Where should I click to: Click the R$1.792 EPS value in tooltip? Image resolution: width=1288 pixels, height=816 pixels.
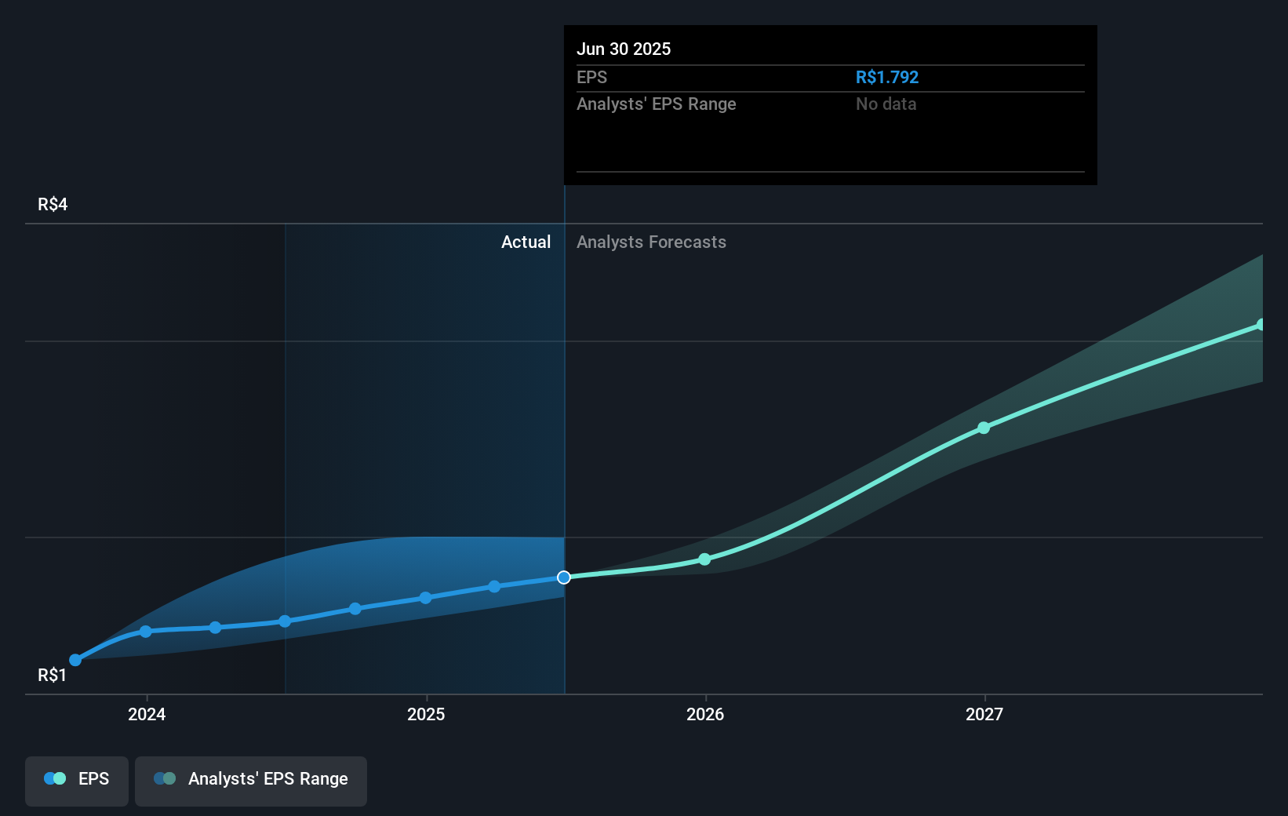coord(887,77)
